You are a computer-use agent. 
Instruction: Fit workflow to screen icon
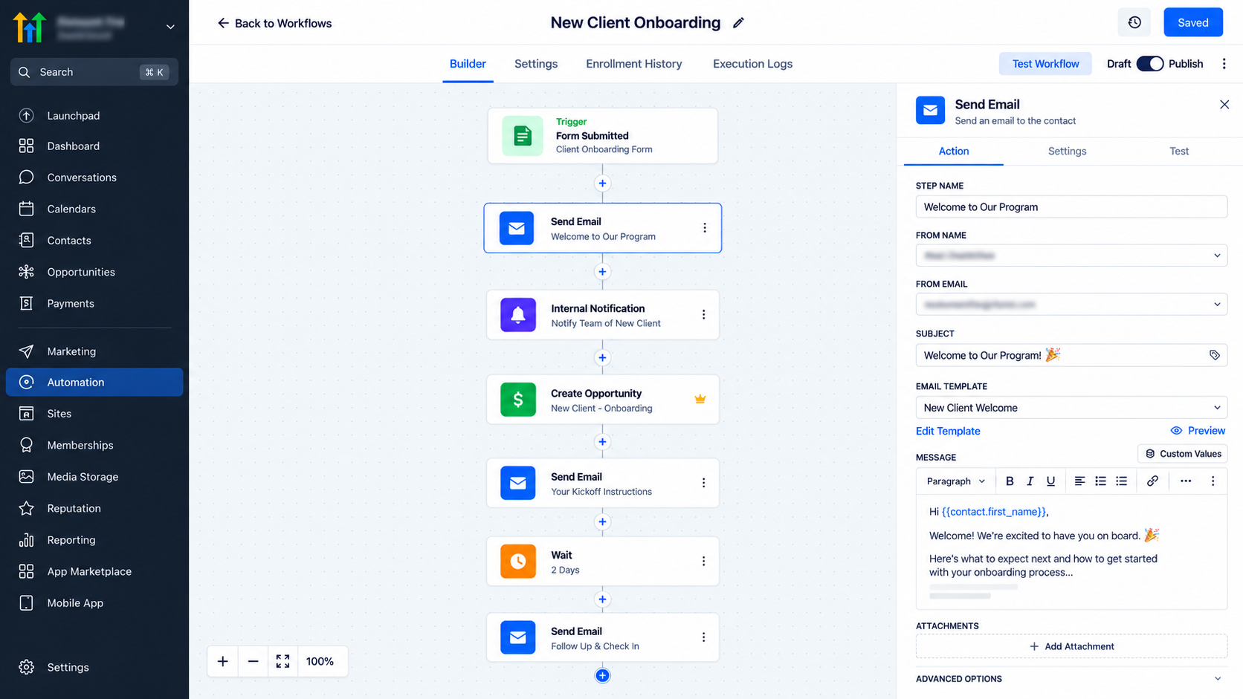(282, 661)
